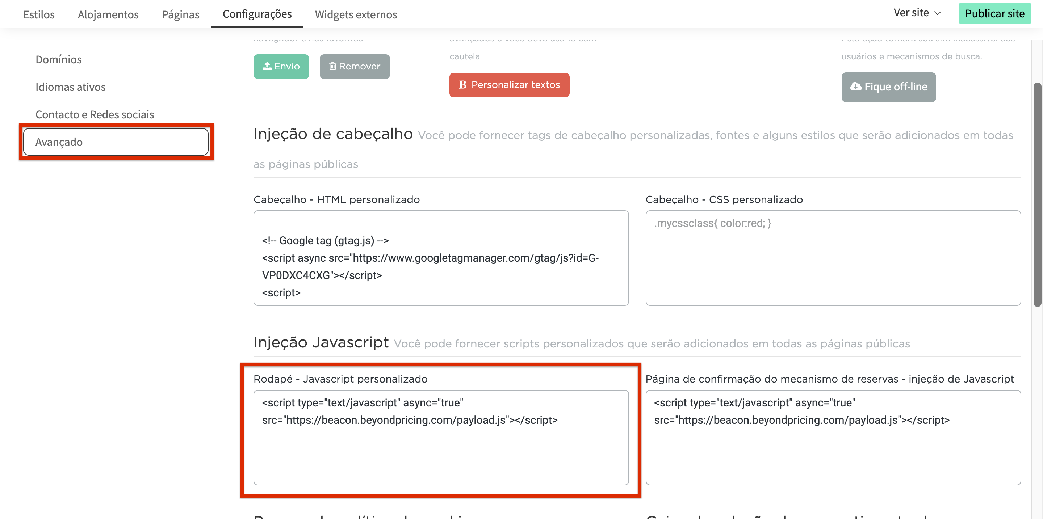Image resolution: width=1043 pixels, height=519 pixels.
Task: Select the Configurações tab
Action: click(x=257, y=14)
